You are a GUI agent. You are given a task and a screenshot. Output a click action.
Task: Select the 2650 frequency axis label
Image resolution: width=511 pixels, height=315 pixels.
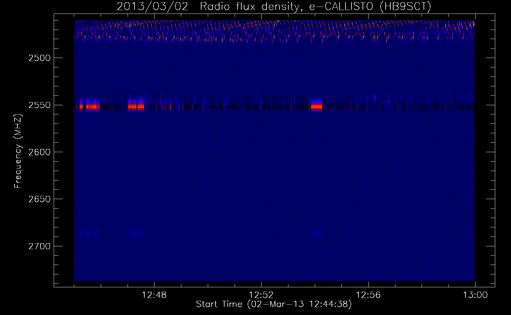tap(39, 199)
